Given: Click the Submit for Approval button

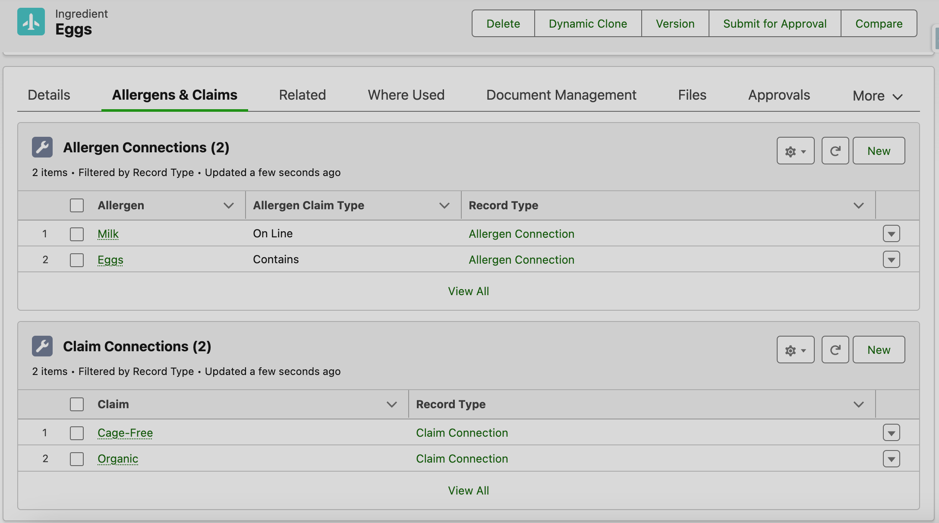Looking at the screenshot, I should coord(775,24).
